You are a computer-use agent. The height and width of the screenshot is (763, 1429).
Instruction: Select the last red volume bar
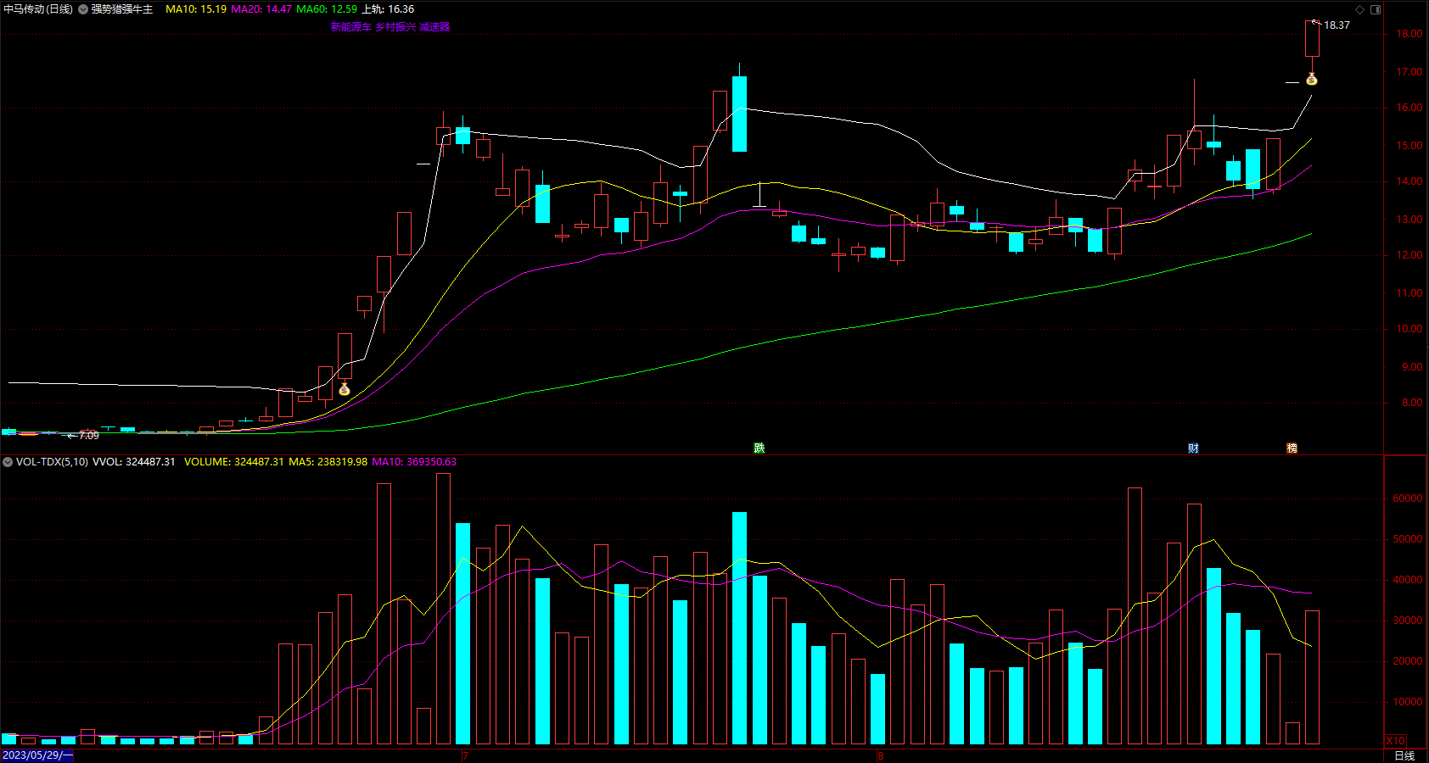point(1312,677)
